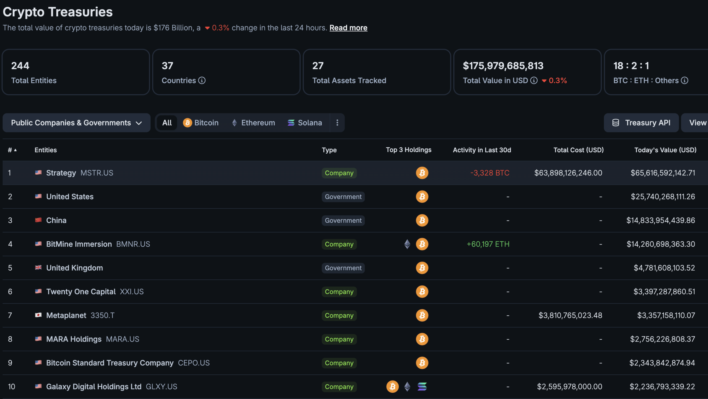The width and height of the screenshot is (708, 399).
Task: Click Activity in Last 30d column header
Action: [x=482, y=150]
